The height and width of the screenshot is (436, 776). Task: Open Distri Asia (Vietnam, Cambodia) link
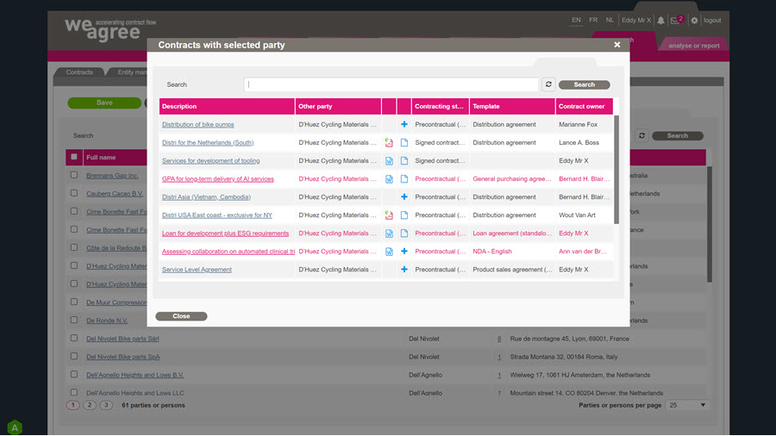[206, 196]
